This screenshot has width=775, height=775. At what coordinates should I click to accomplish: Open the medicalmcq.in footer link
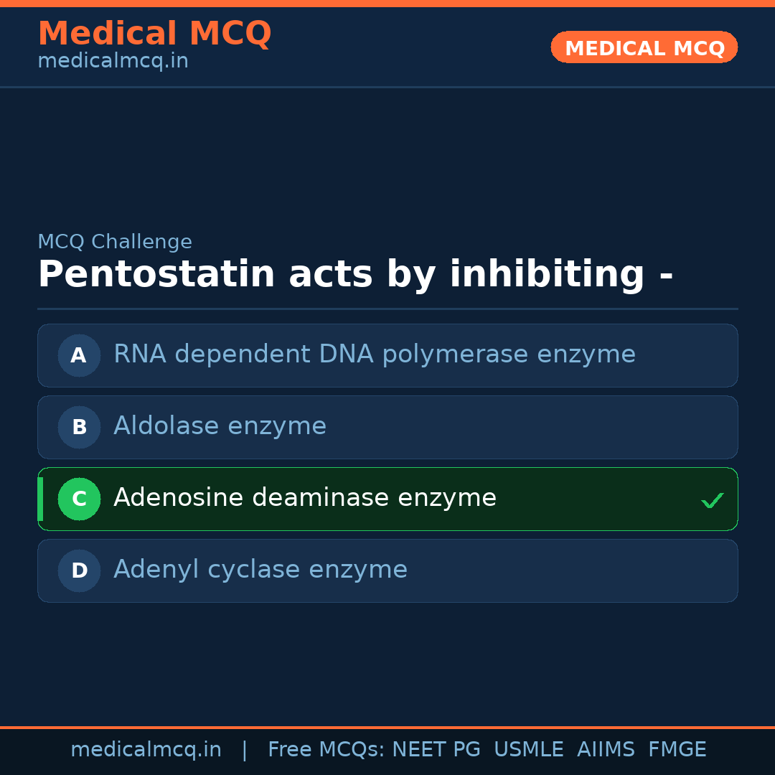tap(146, 750)
